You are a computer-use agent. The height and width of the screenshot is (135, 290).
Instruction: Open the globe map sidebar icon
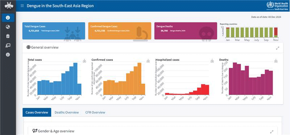[x=8, y=27]
